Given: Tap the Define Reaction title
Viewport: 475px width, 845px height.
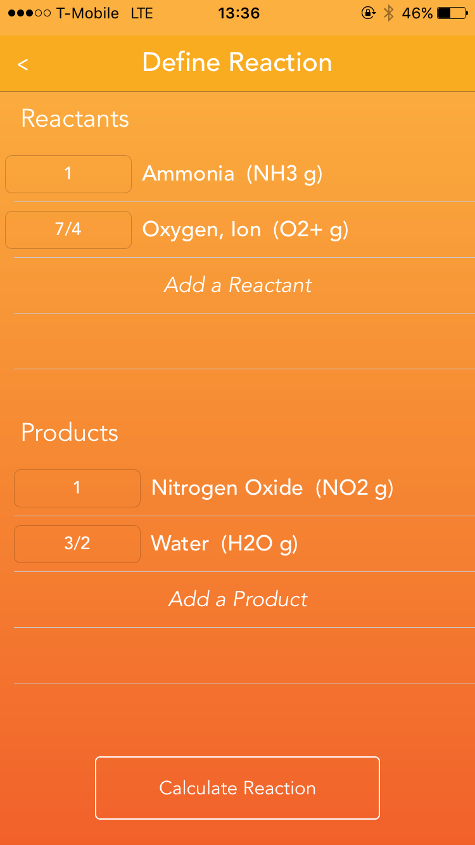Looking at the screenshot, I should tap(237, 63).
